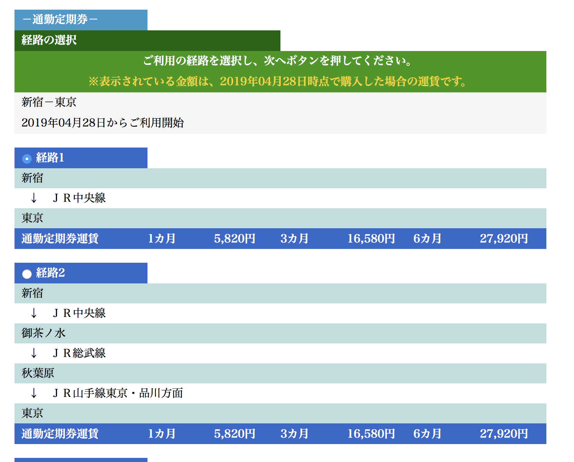Viewport: 574px width, 462px height.
Task: Click the 経路1 header label text
Action: 50,158
